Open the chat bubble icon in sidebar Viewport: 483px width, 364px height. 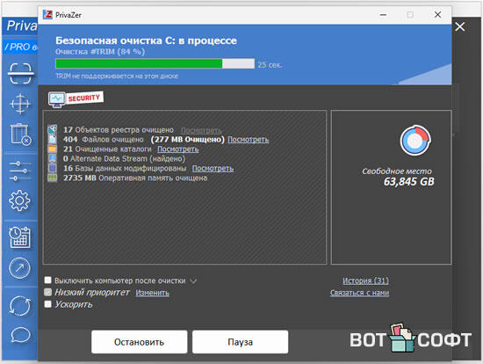point(21,335)
